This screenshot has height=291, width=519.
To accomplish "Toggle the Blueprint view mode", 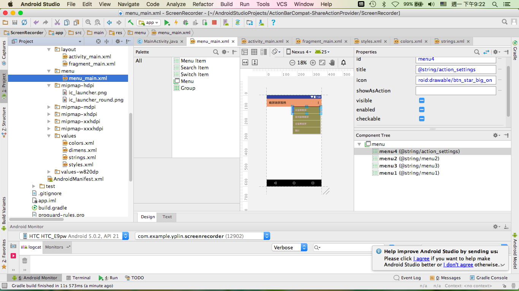I will [x=254, y=52].
